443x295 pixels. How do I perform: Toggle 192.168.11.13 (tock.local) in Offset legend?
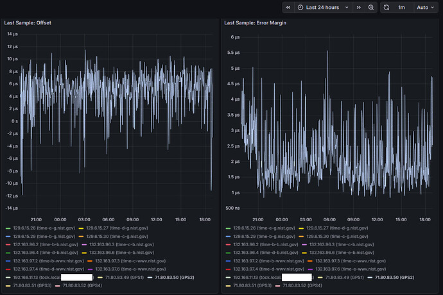pos(49,278)
